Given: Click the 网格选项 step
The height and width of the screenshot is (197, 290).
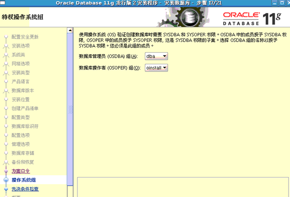Looking at the screenshot, I should (x=21, y=63).
